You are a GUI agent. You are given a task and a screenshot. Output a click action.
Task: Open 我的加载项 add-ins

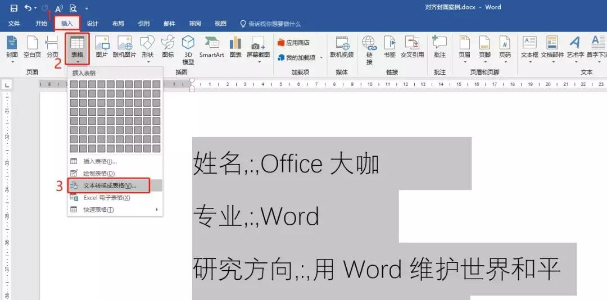[x=296, y=58]
